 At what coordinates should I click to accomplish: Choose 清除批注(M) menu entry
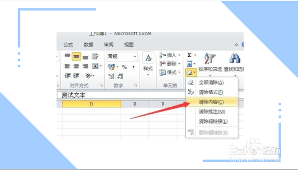212,112
